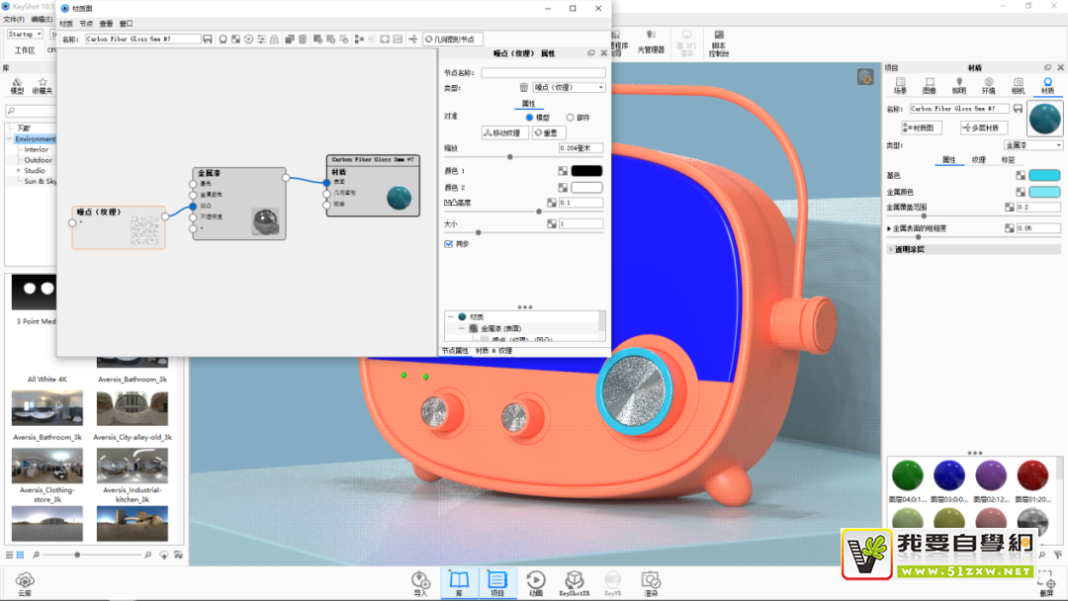
Task: Toggle the 同步 sync checkbox
Action: (x=449, y=243)
